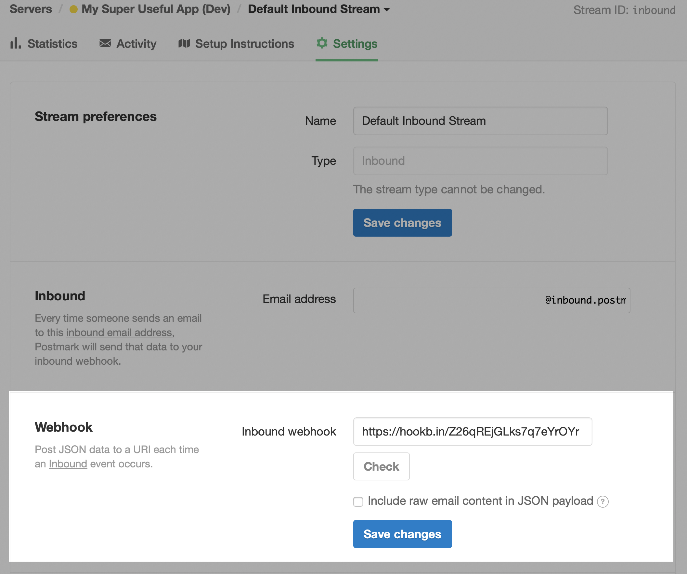Navigate back via the Servers breadcrumb
The height and width of the screenshot is (574, 687).
31,9
